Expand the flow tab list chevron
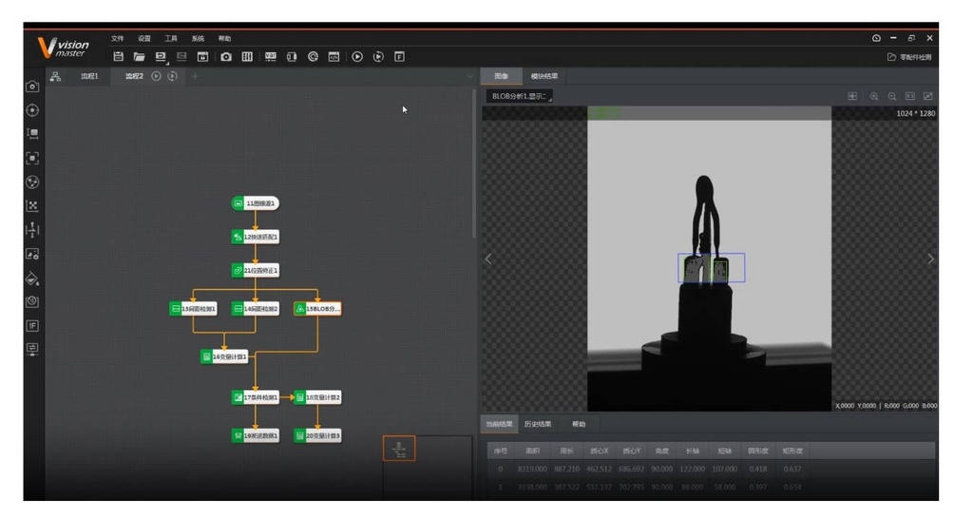Screen dimensions: 973x519 (x=469, y=76)
